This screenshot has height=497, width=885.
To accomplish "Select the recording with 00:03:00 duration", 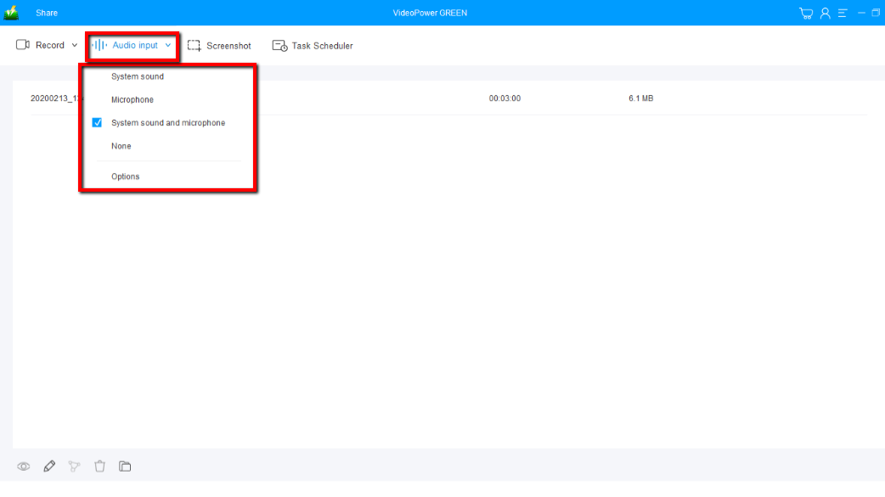I will [505, 98].
